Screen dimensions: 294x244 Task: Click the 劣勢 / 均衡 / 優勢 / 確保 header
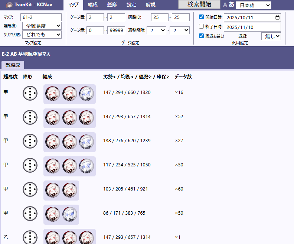click(x=136, y=77)
